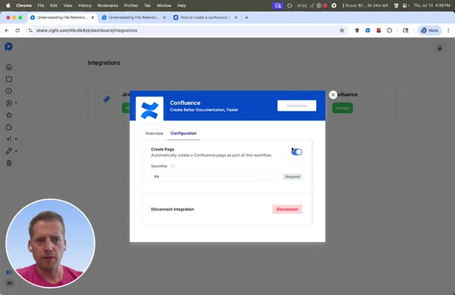This screenshot has height=295, width=455.
Task: Switch to the Overview tab
Action: 154,133
